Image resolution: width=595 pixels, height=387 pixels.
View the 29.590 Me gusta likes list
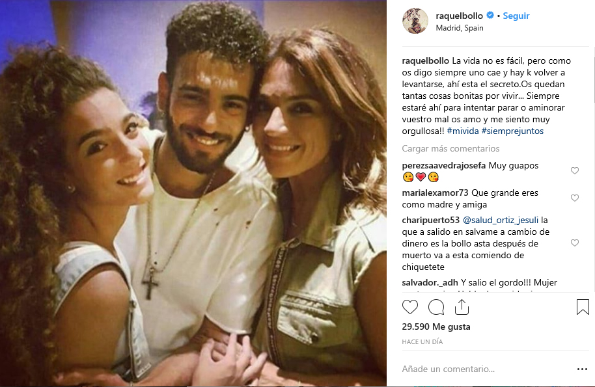click(436, 327)
